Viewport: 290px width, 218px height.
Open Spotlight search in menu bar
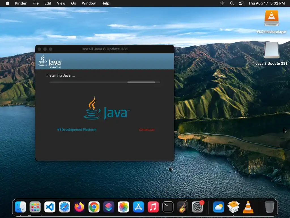coord(232,3)
